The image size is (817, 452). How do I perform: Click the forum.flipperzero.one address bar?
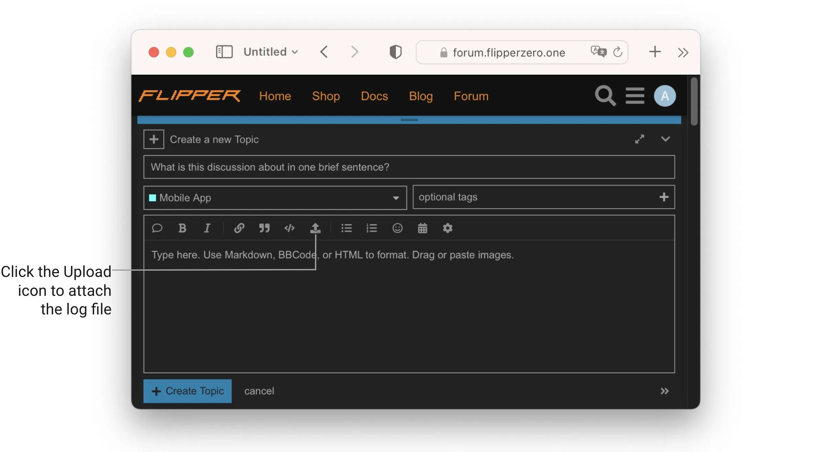tap(522, 52)
